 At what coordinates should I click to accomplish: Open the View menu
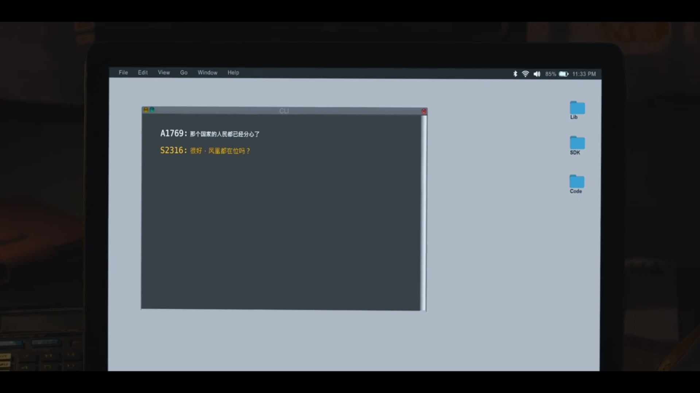tap(164, 72)
